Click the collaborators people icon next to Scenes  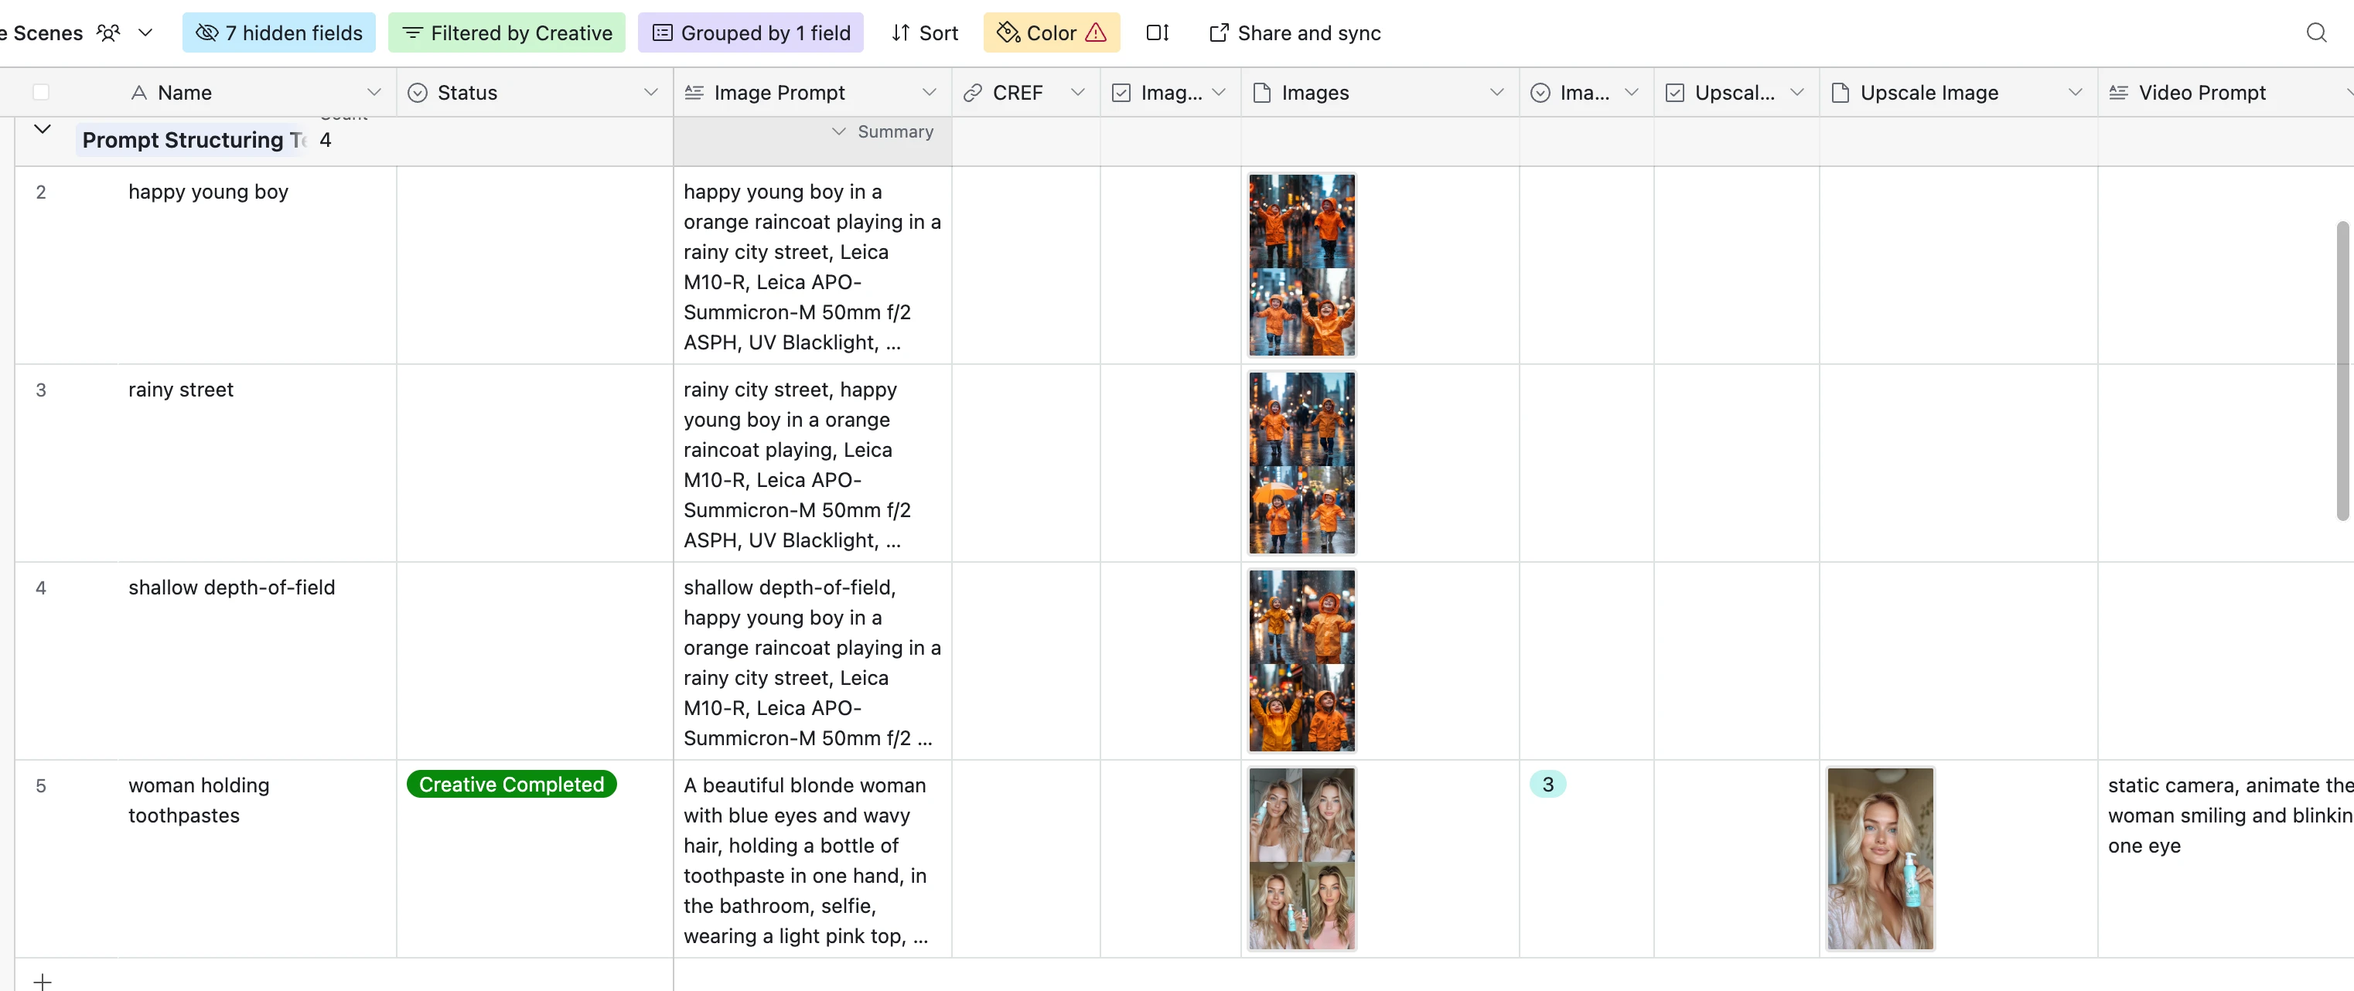[x=109, y=33]
